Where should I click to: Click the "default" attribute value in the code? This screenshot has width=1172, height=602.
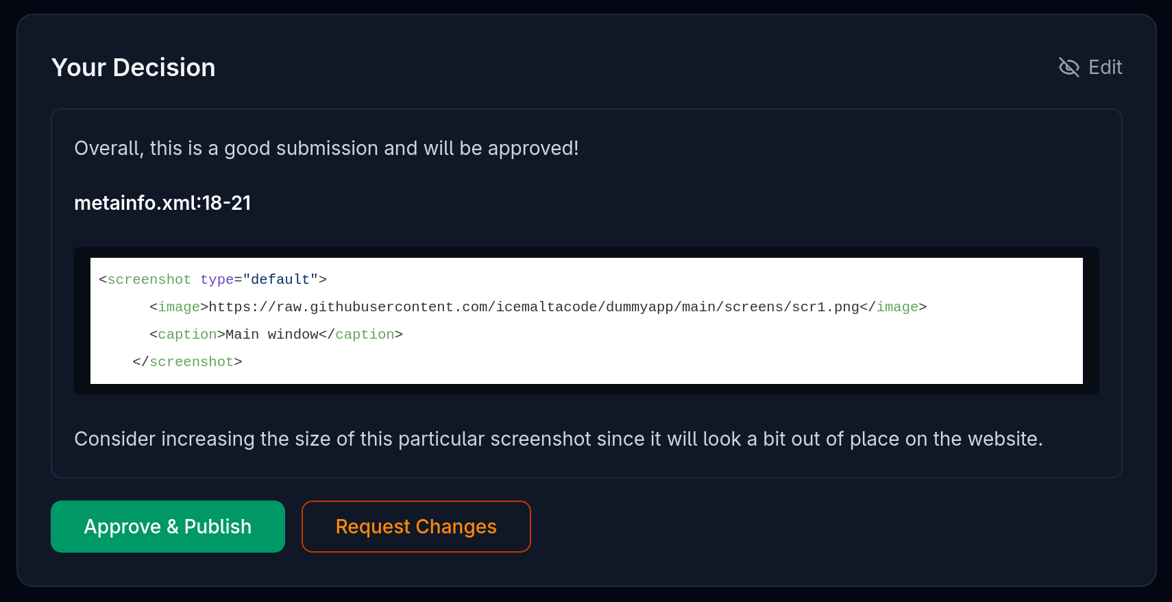(280, 280)
